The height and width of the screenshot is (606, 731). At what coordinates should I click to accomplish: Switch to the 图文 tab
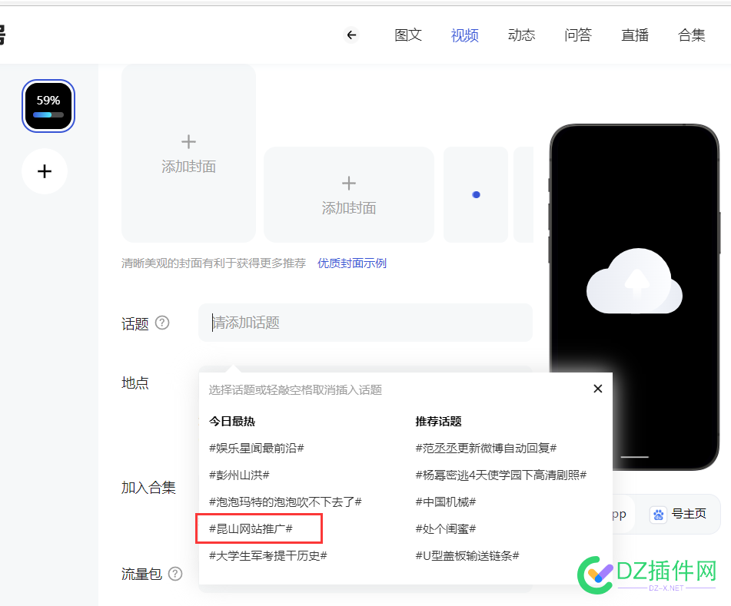407,35
